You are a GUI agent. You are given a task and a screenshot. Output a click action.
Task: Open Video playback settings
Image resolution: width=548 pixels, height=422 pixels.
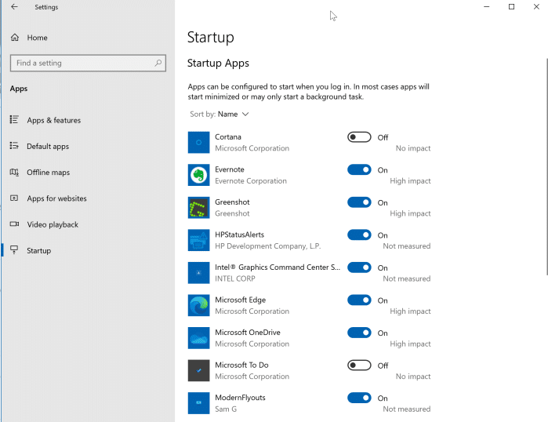point(53,224)
